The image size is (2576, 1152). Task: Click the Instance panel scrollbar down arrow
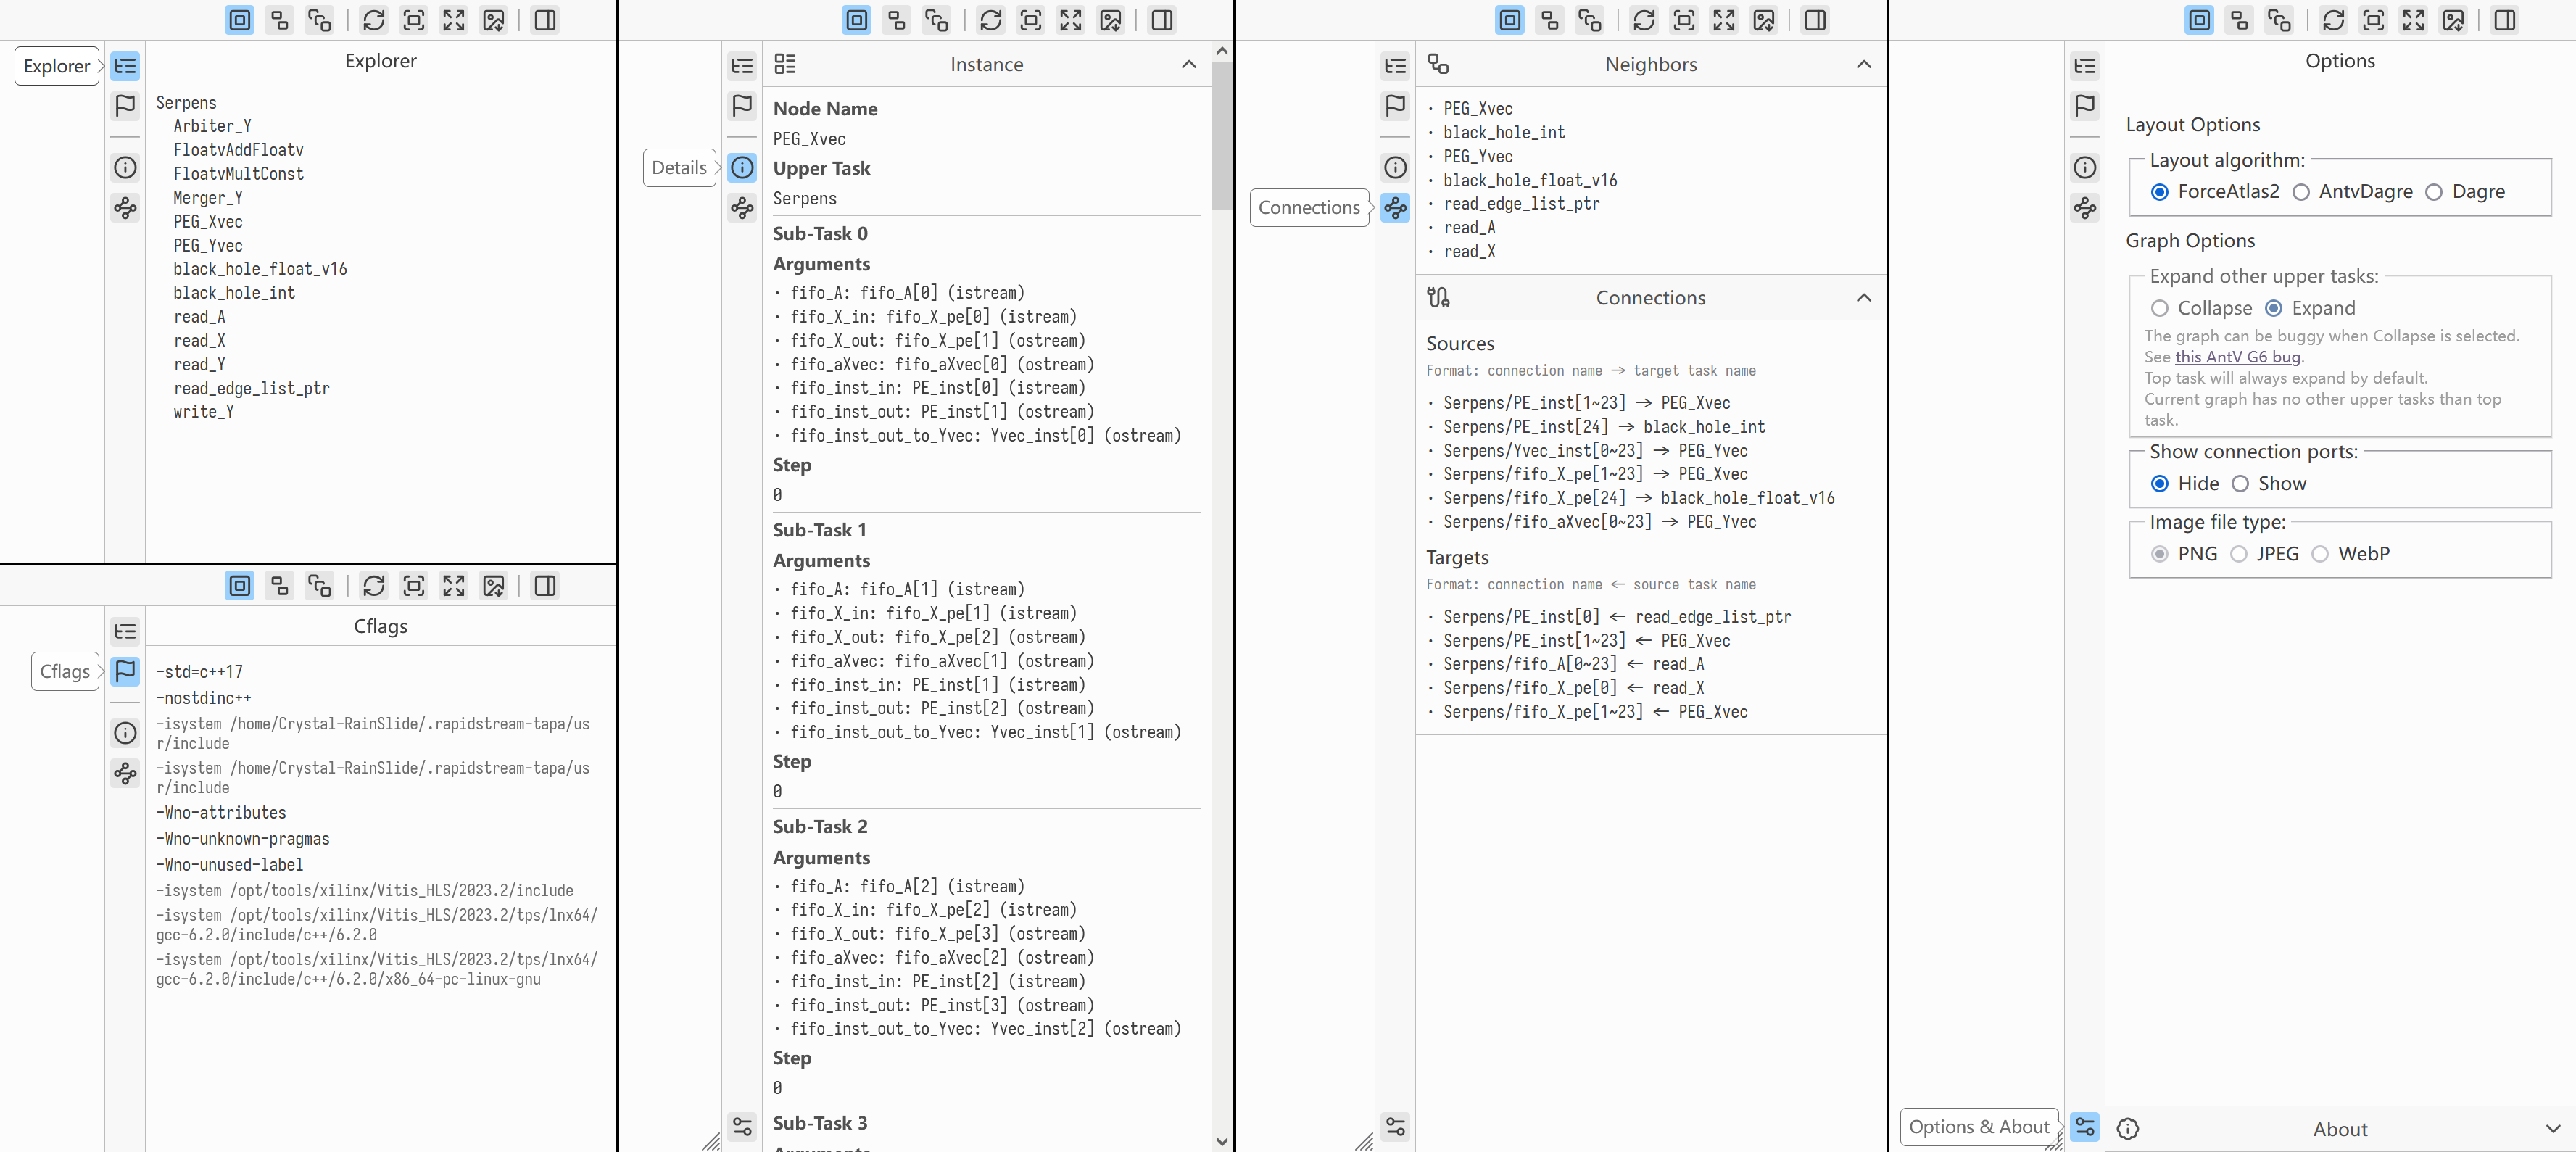pyautogui.click(x=1221, y=1141)
